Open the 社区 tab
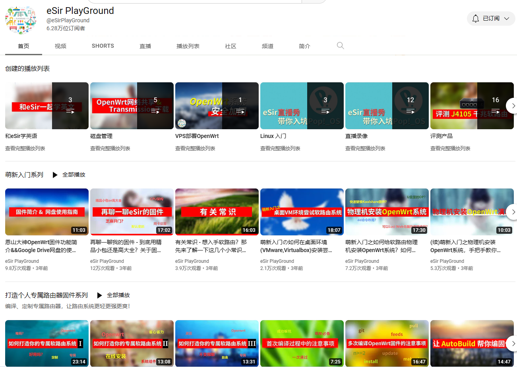 point(230,46)
